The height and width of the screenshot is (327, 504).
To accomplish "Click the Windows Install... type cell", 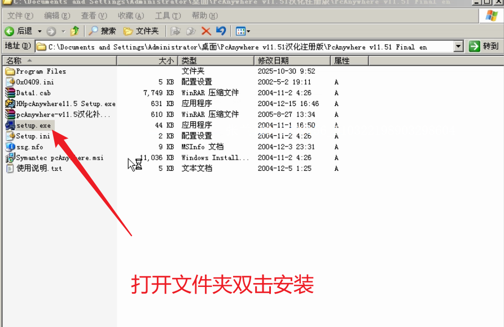I will point(215,158).
